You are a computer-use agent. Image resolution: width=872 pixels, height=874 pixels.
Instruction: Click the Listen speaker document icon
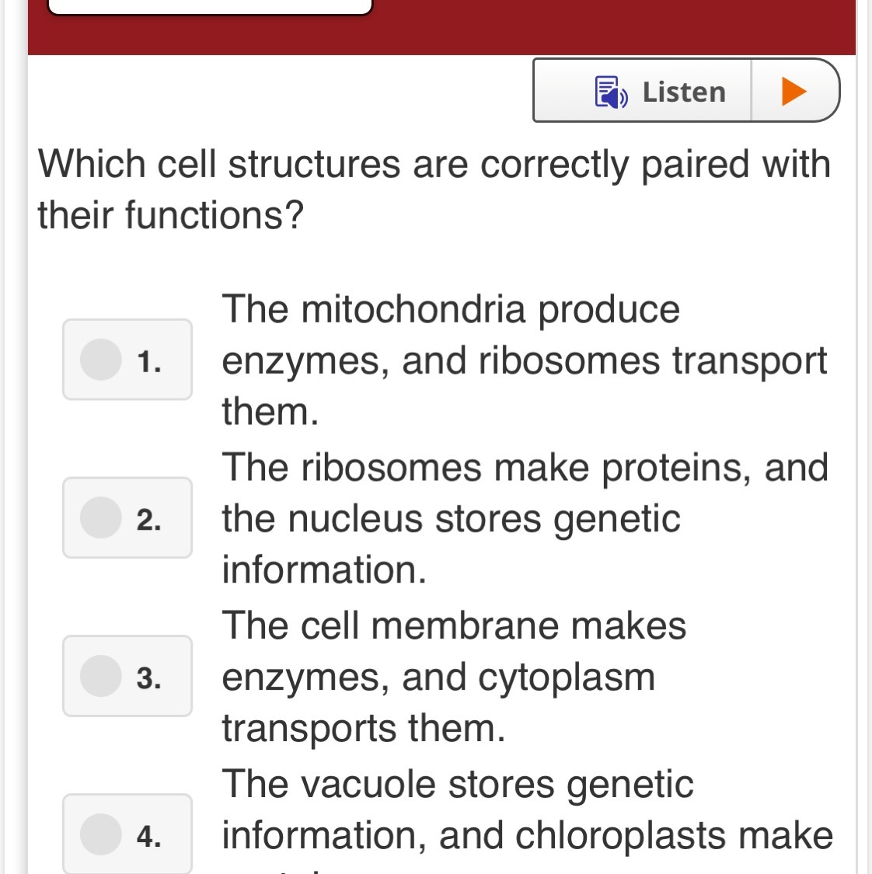[611, 92]
